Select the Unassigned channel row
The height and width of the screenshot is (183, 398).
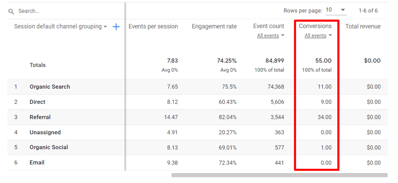pyautogui.click(x=45, y=132)
